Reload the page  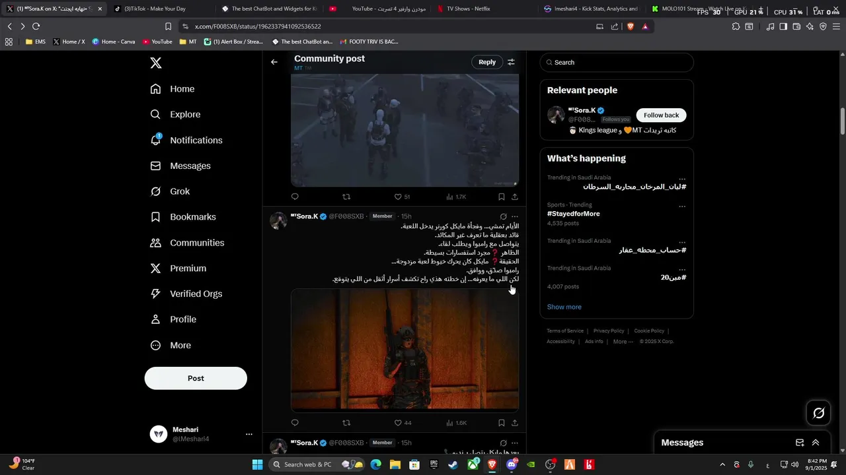(x=36, y=26)
